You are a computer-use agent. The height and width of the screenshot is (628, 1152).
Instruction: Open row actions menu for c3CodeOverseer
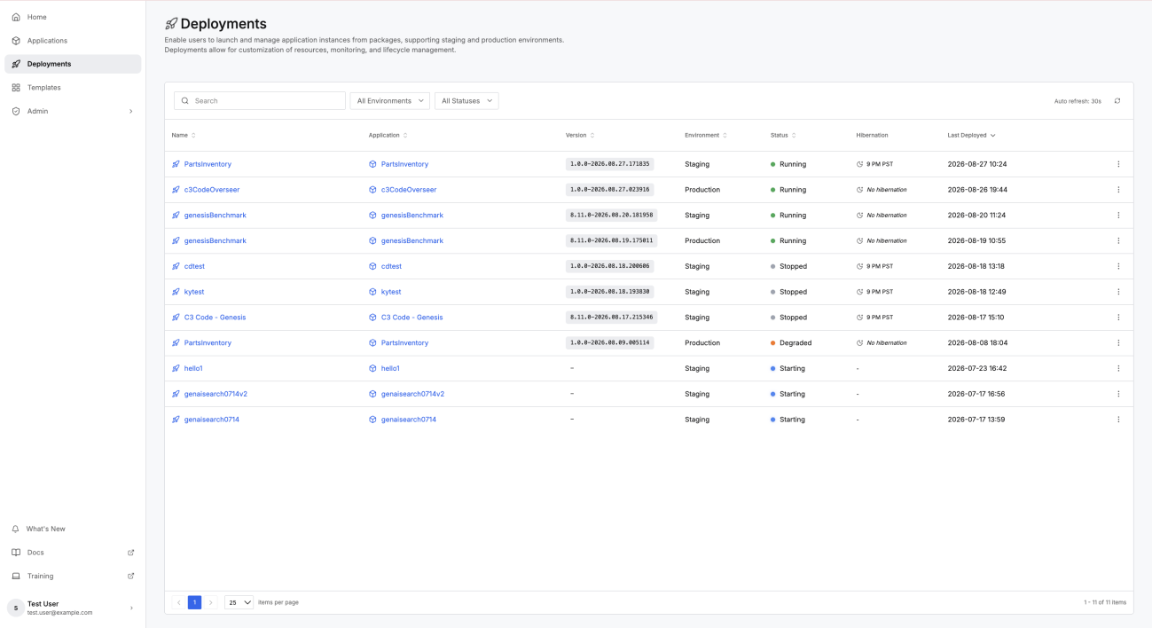point(1118,190)
